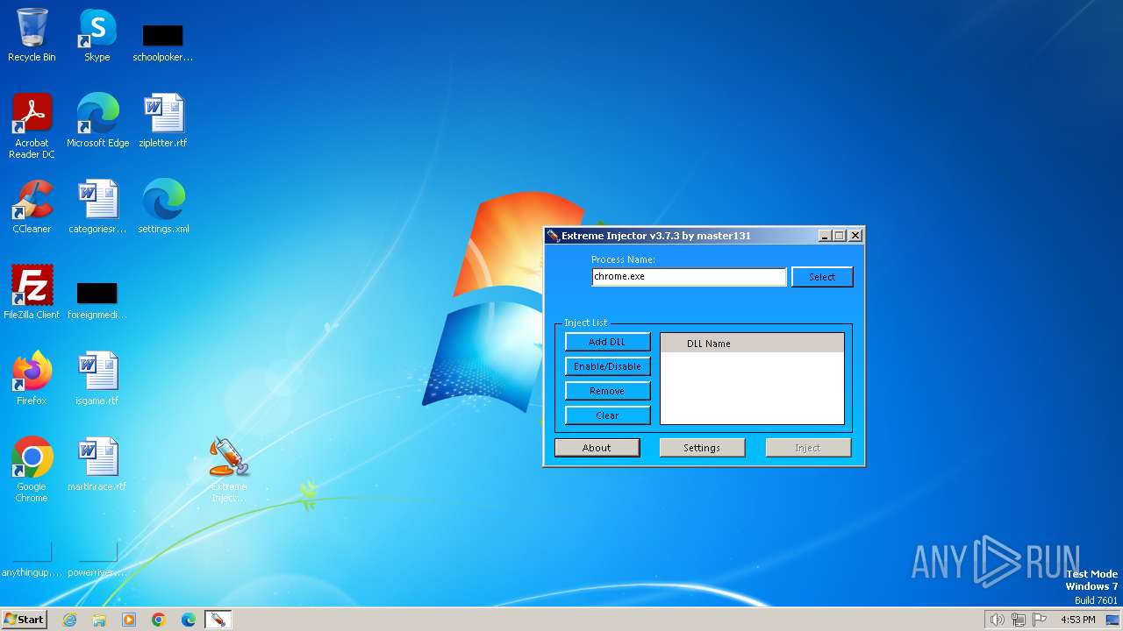Image resolution: width=1123 pixels, height=631 pixels.
Task: Open Chrome from the taskbar
Action: coord(159,620)
